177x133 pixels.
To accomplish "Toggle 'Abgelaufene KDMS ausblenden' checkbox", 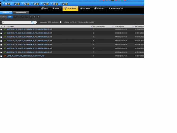I will point(61,22).
